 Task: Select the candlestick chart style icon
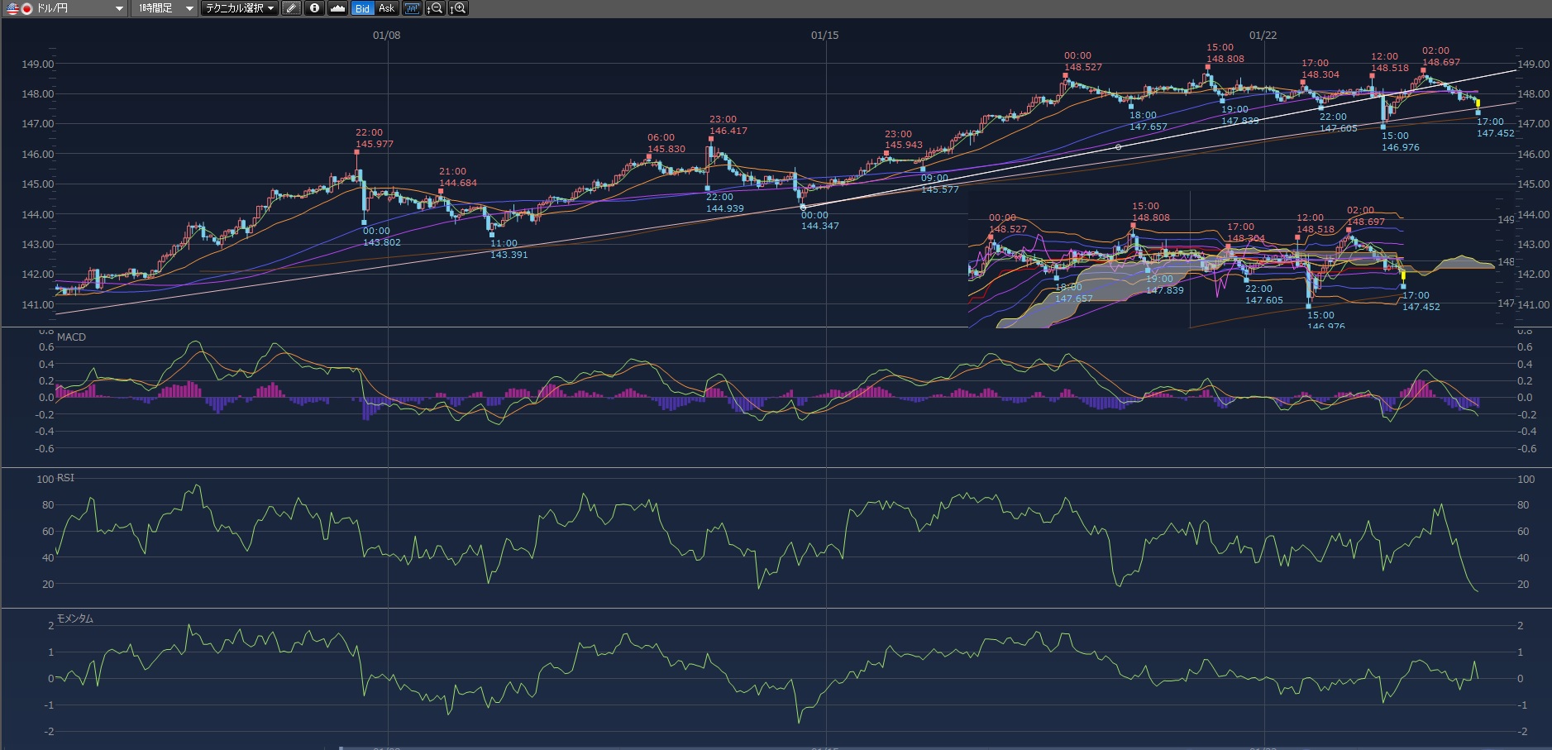411,8
